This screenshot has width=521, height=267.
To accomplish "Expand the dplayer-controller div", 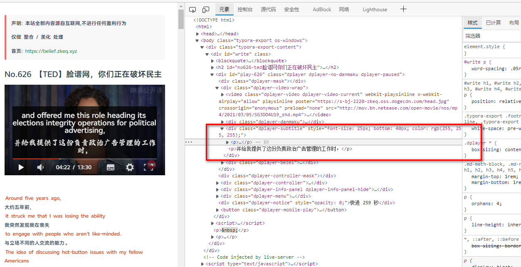I will [x=218, y=183].
